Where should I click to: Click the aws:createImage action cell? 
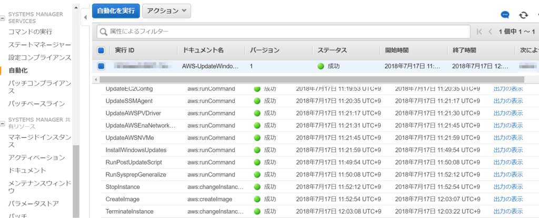pos(210,199)
